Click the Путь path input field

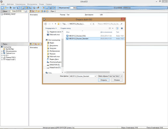point(111,11)
